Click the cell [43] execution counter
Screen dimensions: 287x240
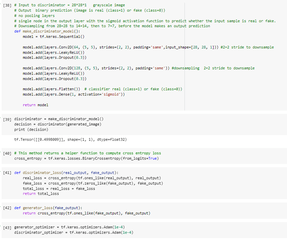click(7, 228)
